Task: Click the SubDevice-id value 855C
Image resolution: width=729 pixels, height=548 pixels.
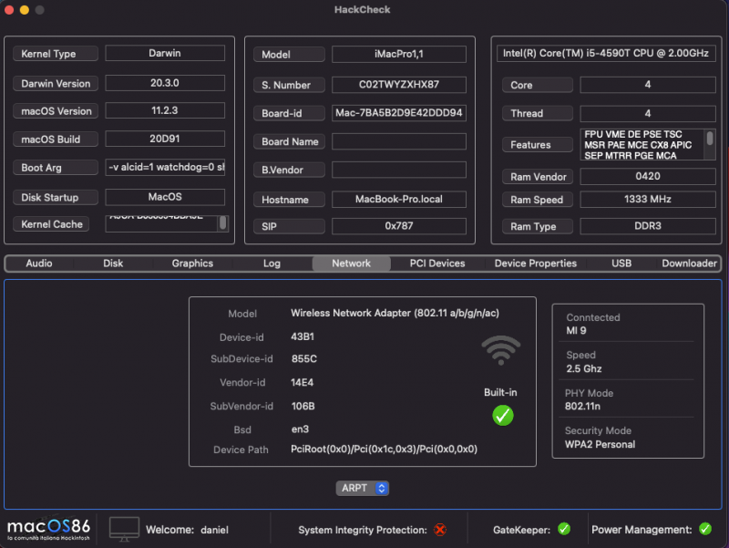Action: [304, 358]
